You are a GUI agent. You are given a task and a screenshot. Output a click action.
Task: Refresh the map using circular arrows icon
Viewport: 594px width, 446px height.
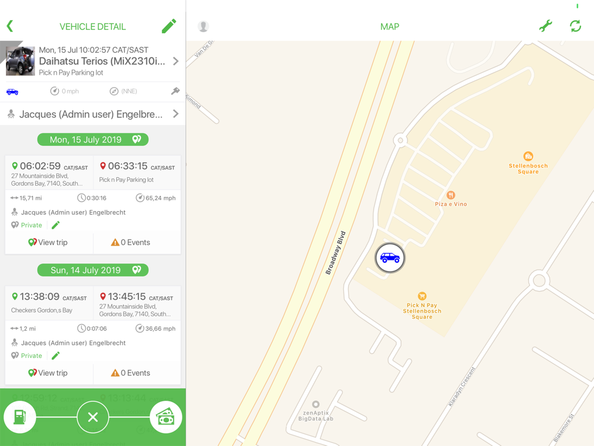[576, 26]
